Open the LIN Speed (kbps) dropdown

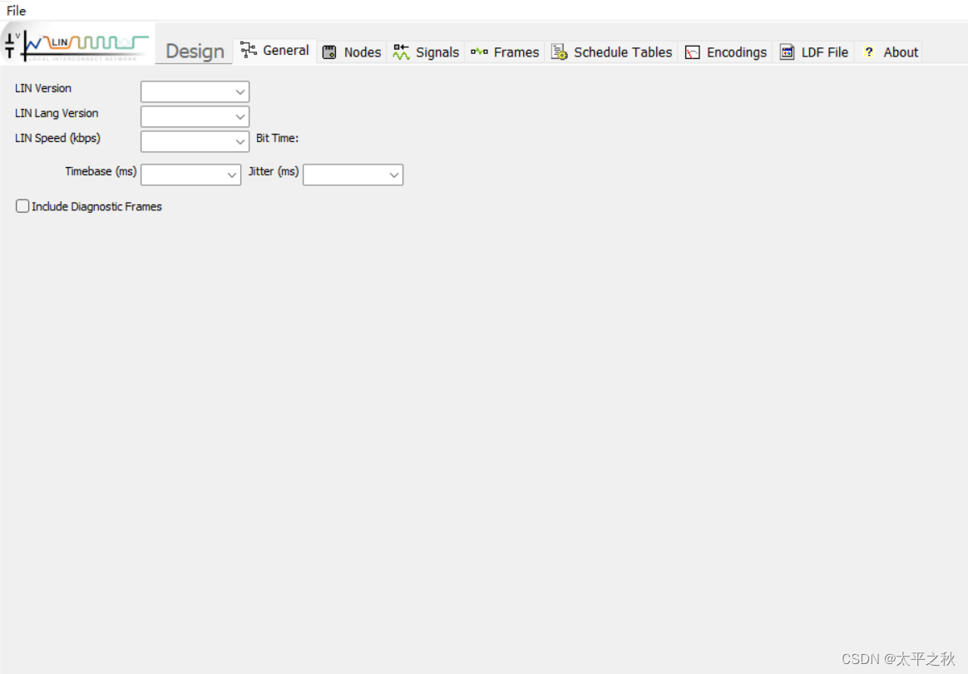point(240,141)
